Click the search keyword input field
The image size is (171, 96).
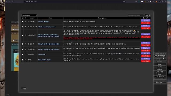point(136,15)
